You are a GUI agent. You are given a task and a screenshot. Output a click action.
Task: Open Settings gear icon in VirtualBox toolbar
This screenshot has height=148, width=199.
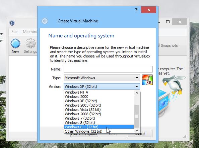point(30,43)
